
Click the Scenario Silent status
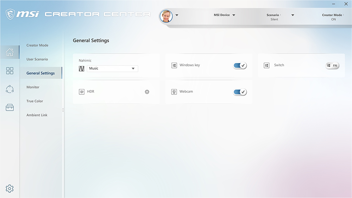pos(274,17)
